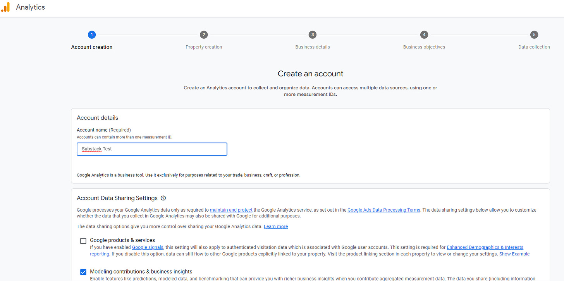The width and height of the screenshot is (564, 281).
Task: Open the Google signals link
Action: pos(148,247)
